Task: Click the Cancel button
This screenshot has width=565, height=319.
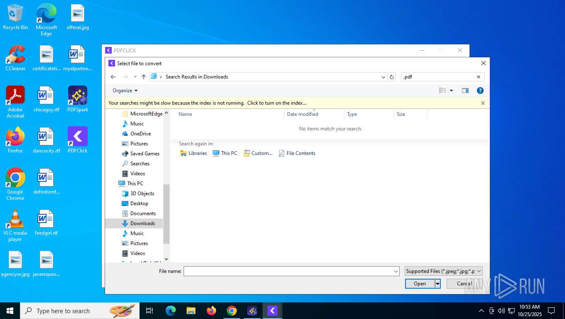Action: (x=464, y=284)
